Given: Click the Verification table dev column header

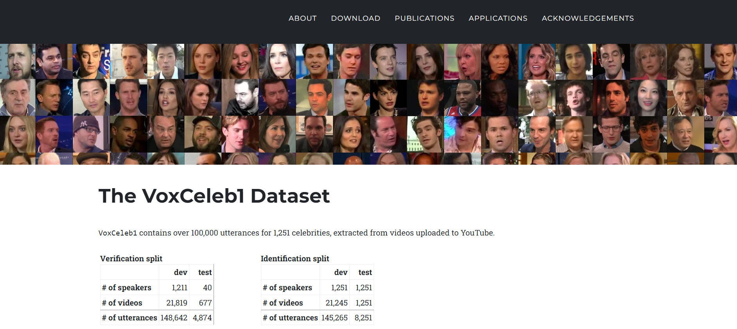Looking at the screenshot, I should pos(180,272).
